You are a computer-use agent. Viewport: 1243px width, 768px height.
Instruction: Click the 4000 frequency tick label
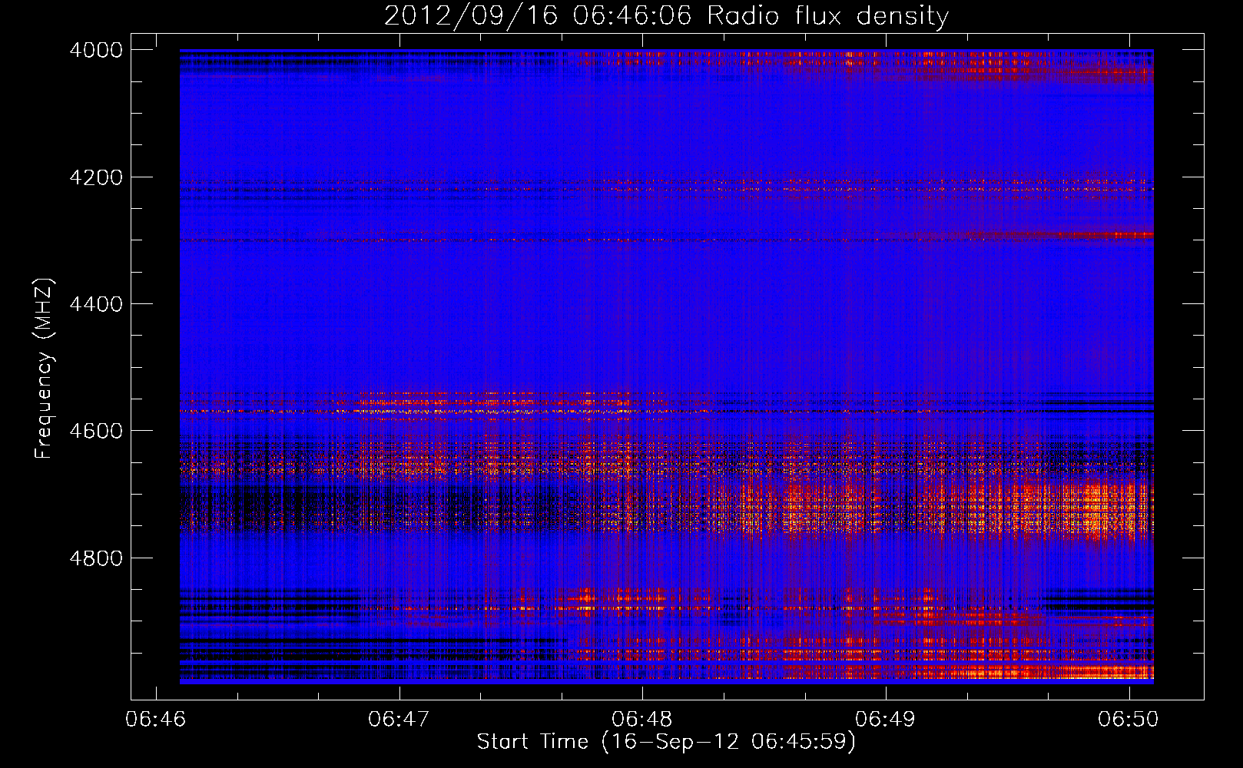(96, 50)
